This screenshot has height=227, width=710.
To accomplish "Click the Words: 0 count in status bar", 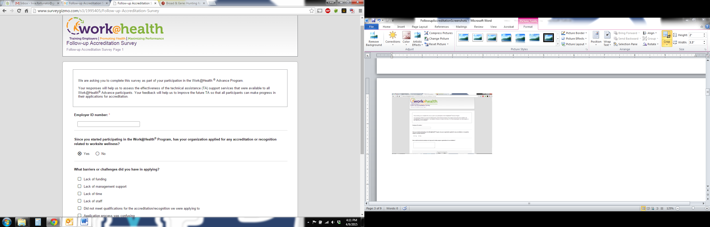I will (392, 209).
